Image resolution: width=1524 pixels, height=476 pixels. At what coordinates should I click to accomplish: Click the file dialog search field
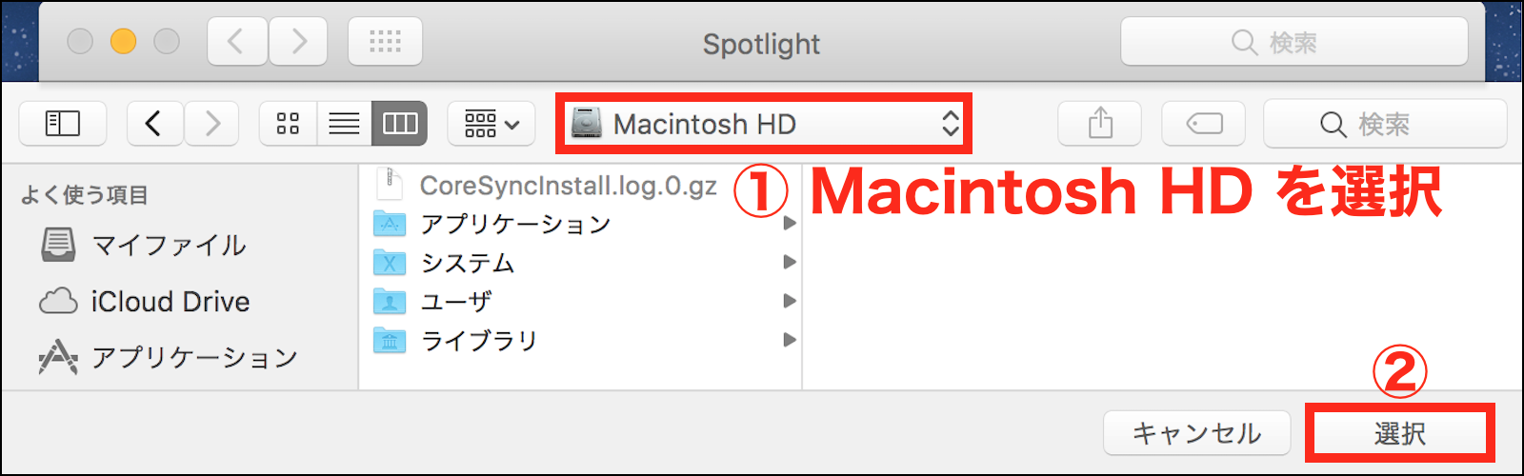point(1385,124)
